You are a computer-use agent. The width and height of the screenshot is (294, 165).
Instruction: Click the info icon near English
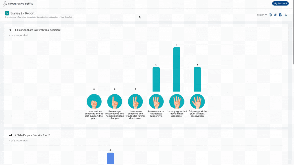(x=270, y=15)
